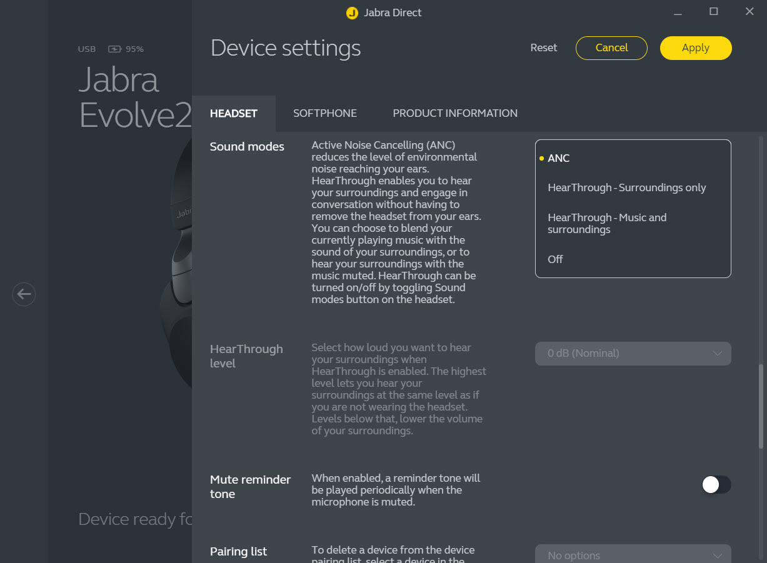The height and width of the screenshot is (563, 767).
Task: Choose HearThrough - Music and surroundings
Action: [x=633, y=223]
